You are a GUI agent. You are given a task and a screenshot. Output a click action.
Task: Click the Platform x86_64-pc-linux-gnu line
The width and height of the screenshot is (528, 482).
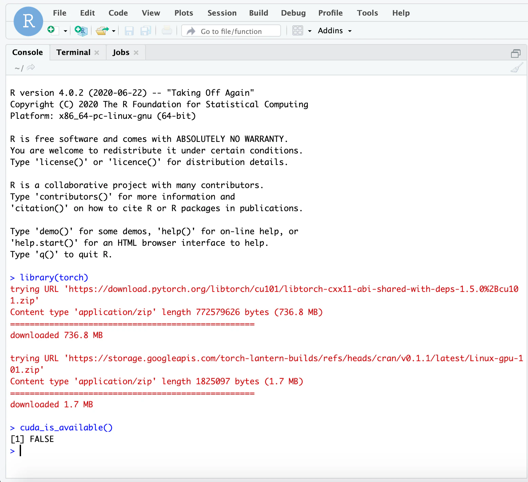(103, 116)
